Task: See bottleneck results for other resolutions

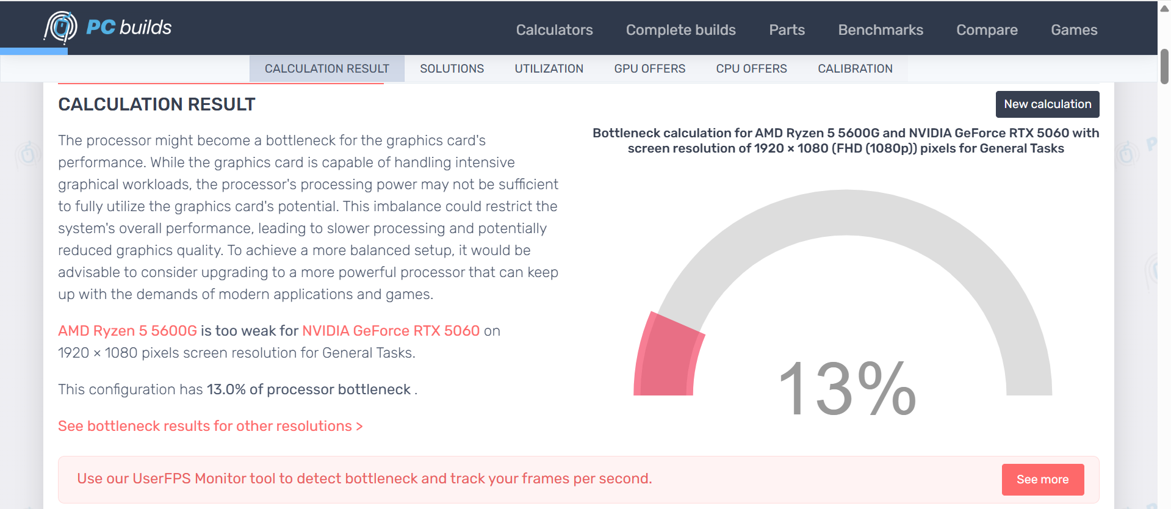Action: click(x=210, y=426)
